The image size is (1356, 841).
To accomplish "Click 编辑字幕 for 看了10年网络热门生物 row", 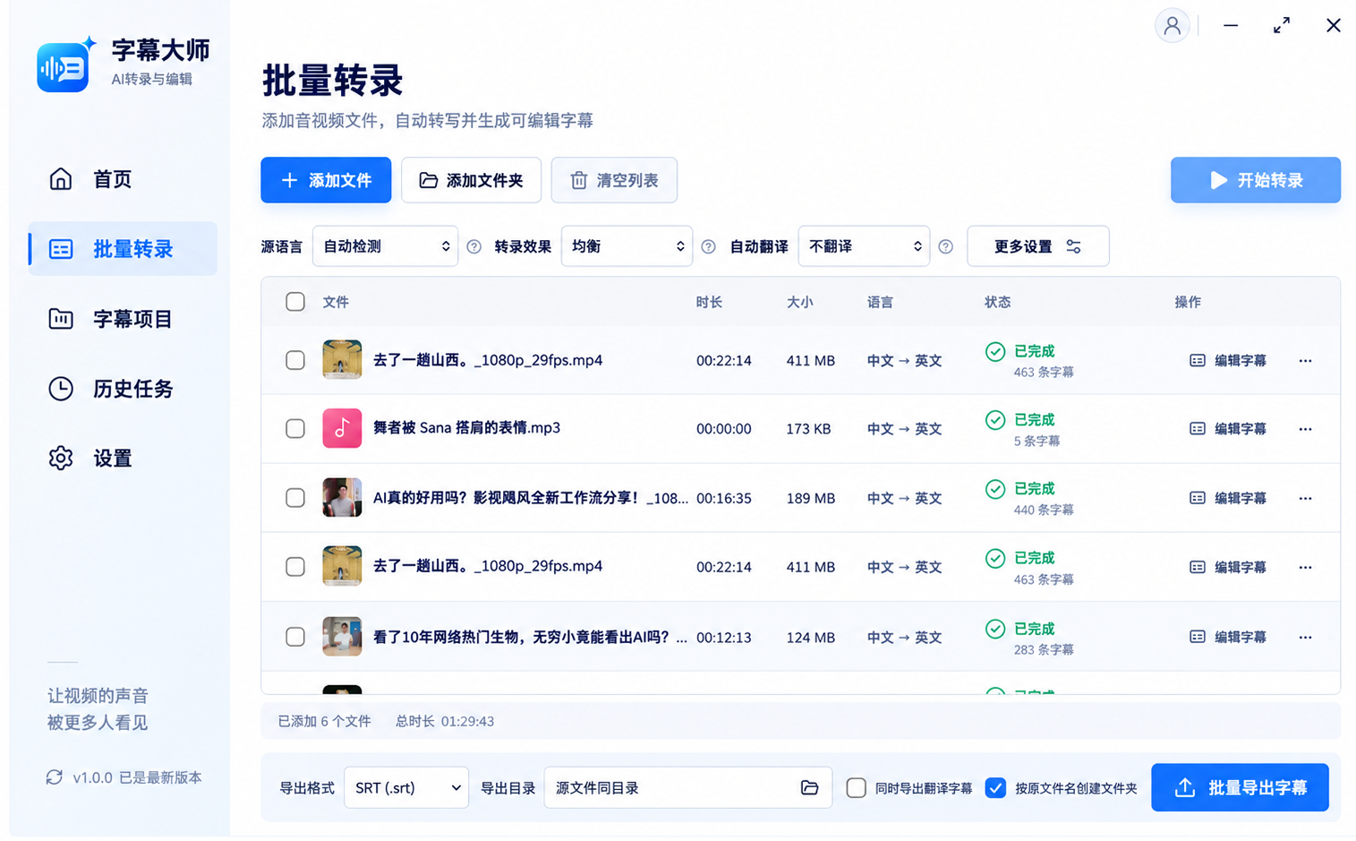I will [1228, 638].
